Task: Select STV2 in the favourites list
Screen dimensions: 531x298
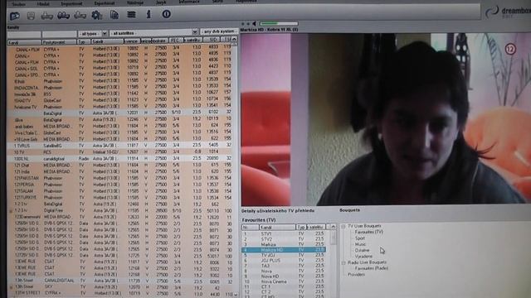Action: (x=284, y=239)
